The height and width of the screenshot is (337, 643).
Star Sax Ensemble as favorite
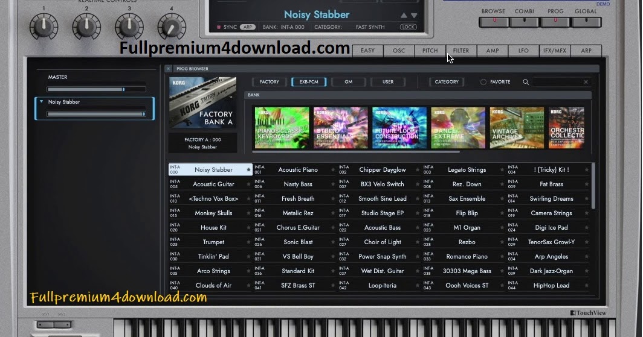click(x=502, y=199)
